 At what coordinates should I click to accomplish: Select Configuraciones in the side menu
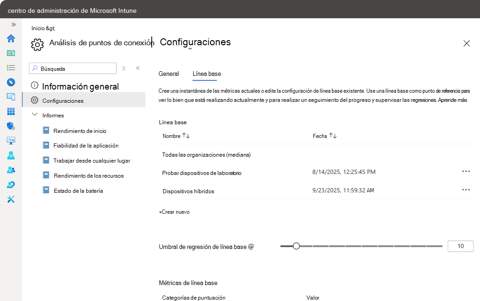pyautogui.click(x=84, y=100)
